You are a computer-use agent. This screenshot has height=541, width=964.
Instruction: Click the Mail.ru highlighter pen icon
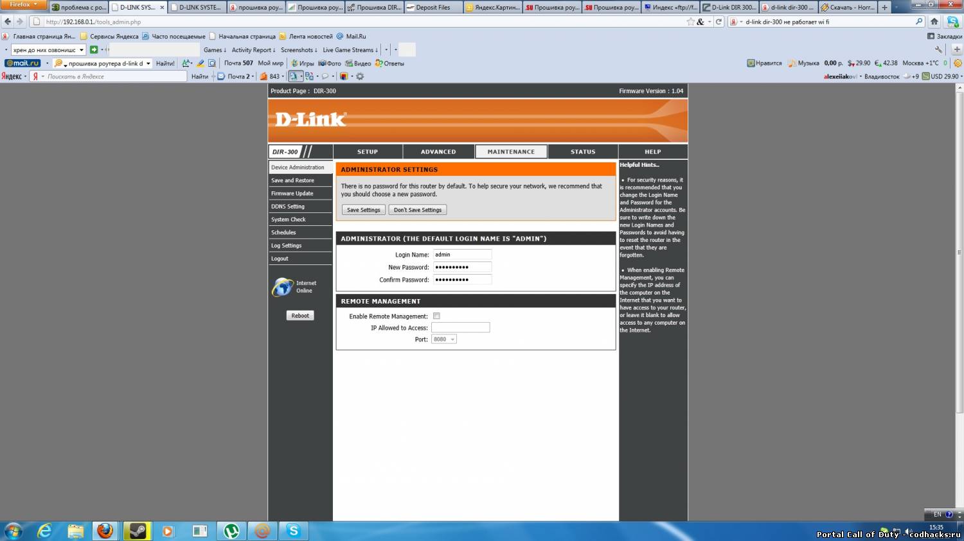coord(201,63)
